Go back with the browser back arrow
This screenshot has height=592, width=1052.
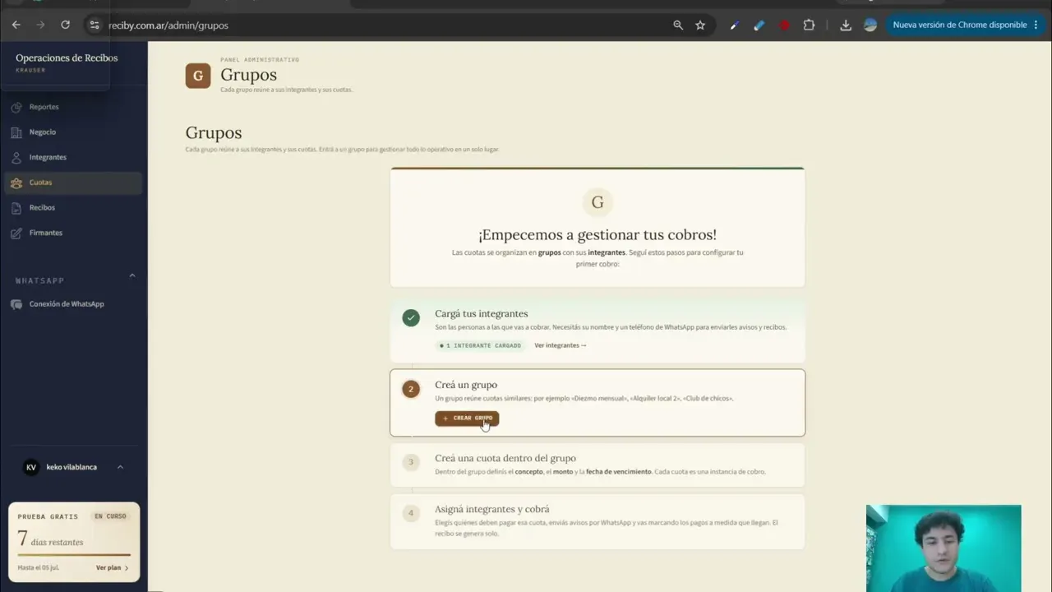point(16,25)
